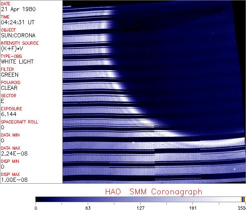This screenshot has height=210, width=246.
Task: Select the INTENSITY SOURCE label
Action: [20, 43]
